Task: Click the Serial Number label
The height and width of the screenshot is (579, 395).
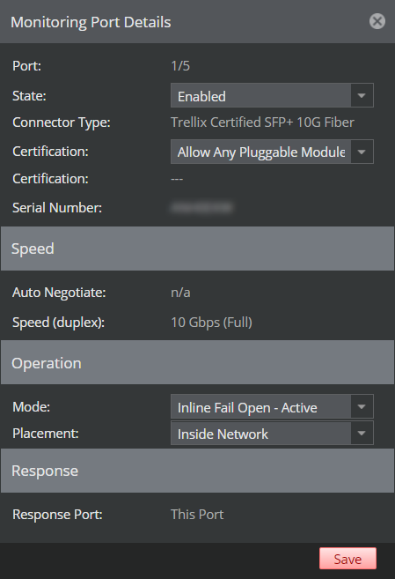Action: (57, 207)
